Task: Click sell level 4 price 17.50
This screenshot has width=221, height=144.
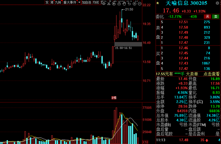Action: (183, 27)
